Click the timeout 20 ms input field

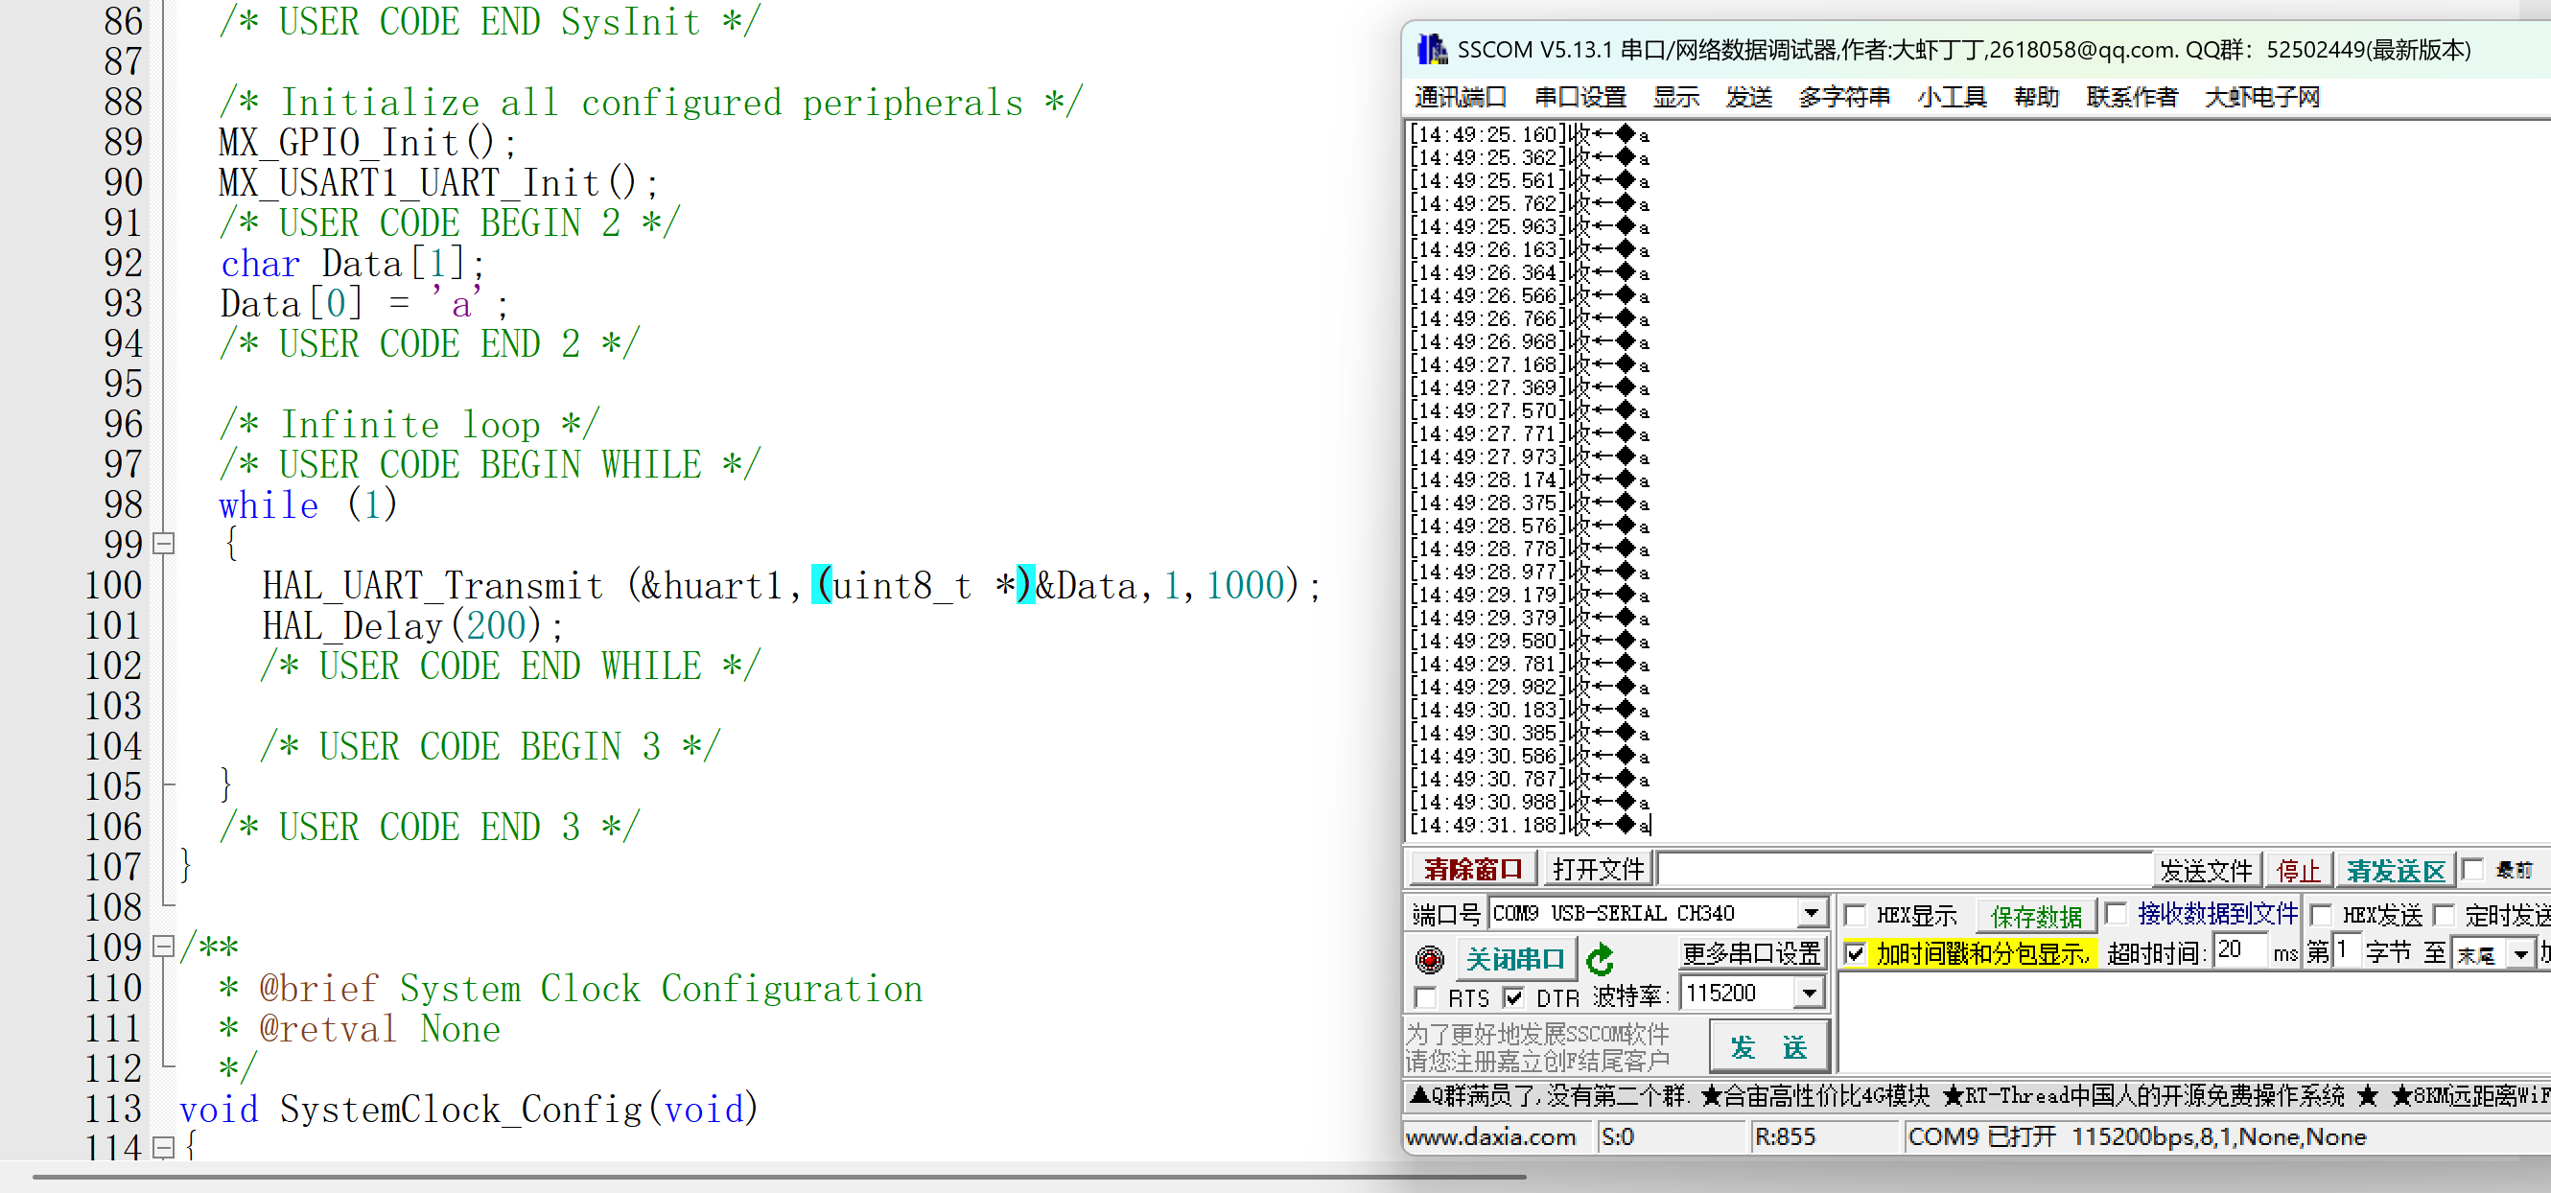click(2239, 951)
